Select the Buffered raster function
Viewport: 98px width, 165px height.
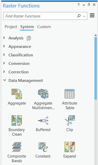[43, 120]
